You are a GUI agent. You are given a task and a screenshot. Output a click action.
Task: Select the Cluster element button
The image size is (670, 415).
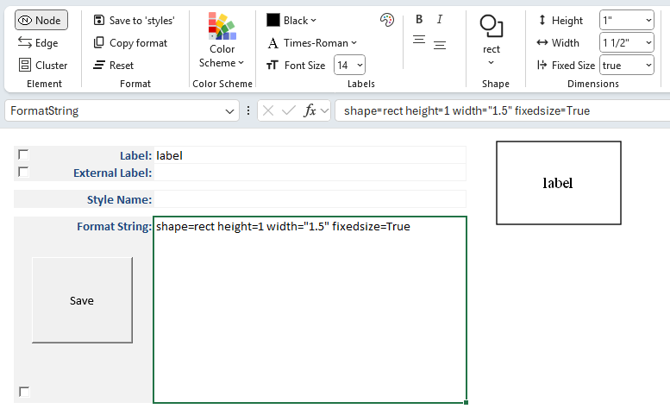coord(43,65)
